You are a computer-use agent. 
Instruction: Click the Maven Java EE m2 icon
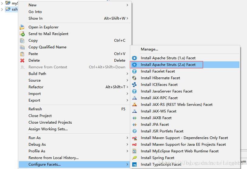[x=134, y=145]
